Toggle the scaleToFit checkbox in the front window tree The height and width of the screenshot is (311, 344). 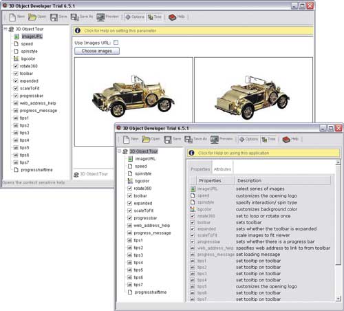point(129,211)
